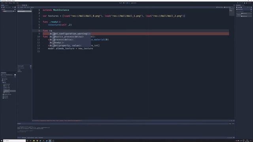
Task: Expand the bottom panel with the corner icon
Action: point(234,138)
